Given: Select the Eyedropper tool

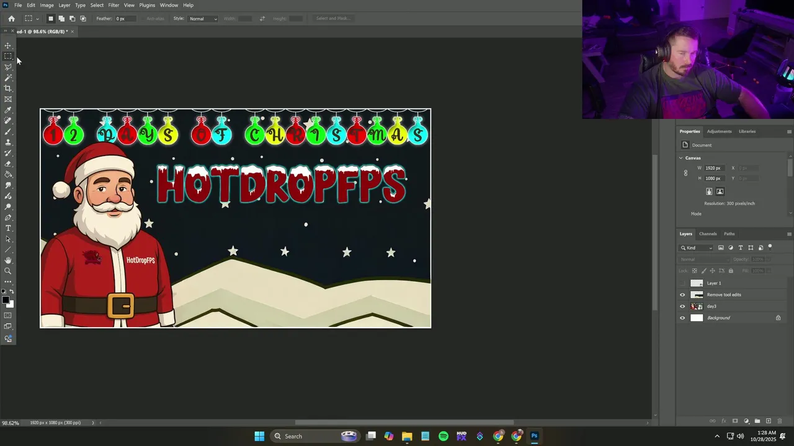Looking at the screenshot, I should (x=8, y=110).
